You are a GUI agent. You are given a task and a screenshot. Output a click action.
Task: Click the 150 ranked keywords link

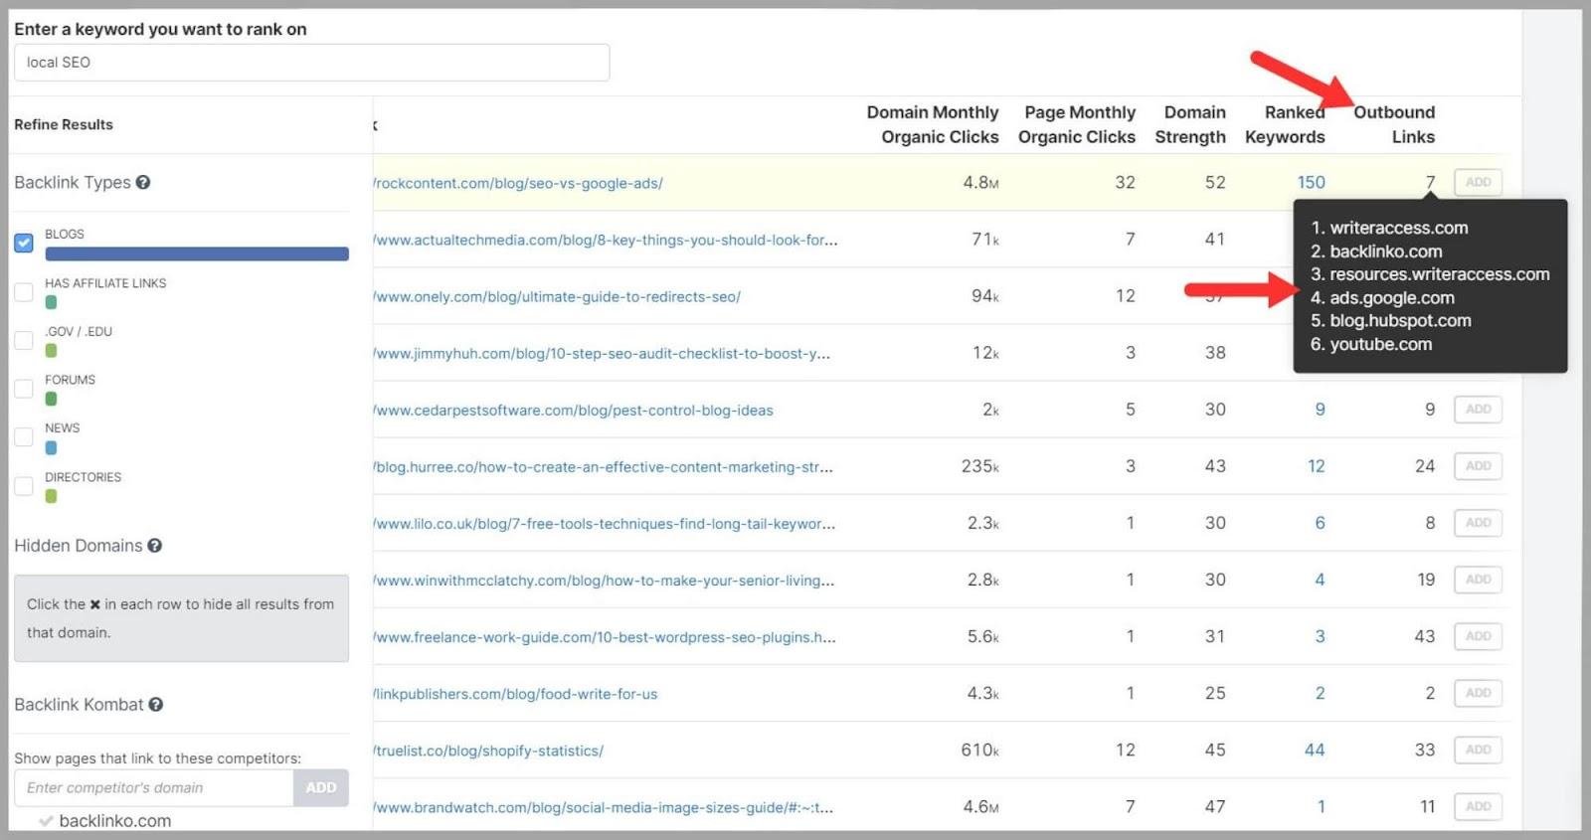coord(1311,182)
